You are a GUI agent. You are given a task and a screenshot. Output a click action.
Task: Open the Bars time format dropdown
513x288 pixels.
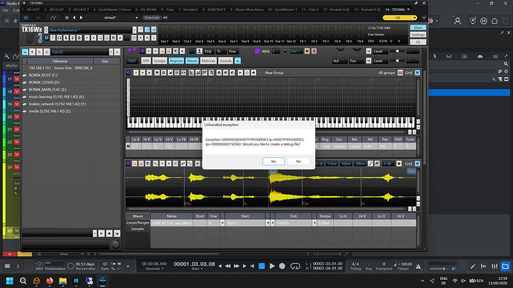tap(196, 269)
